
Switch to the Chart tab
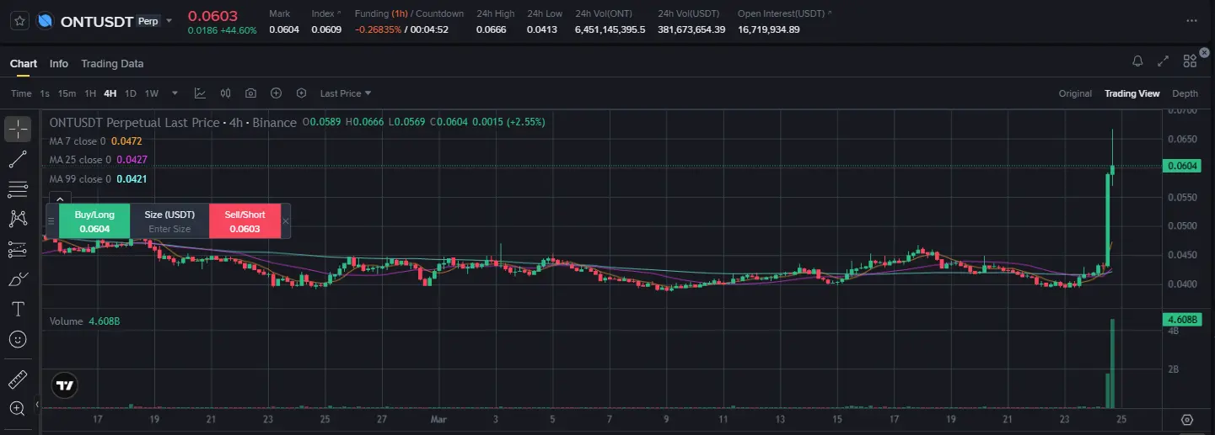(x=24, y=64)
